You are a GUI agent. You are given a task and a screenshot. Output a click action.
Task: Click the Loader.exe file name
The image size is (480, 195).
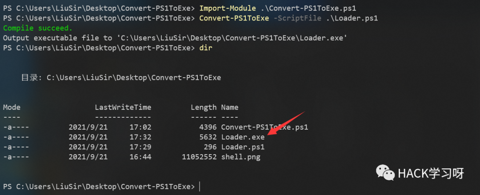(x=243, y=137)
